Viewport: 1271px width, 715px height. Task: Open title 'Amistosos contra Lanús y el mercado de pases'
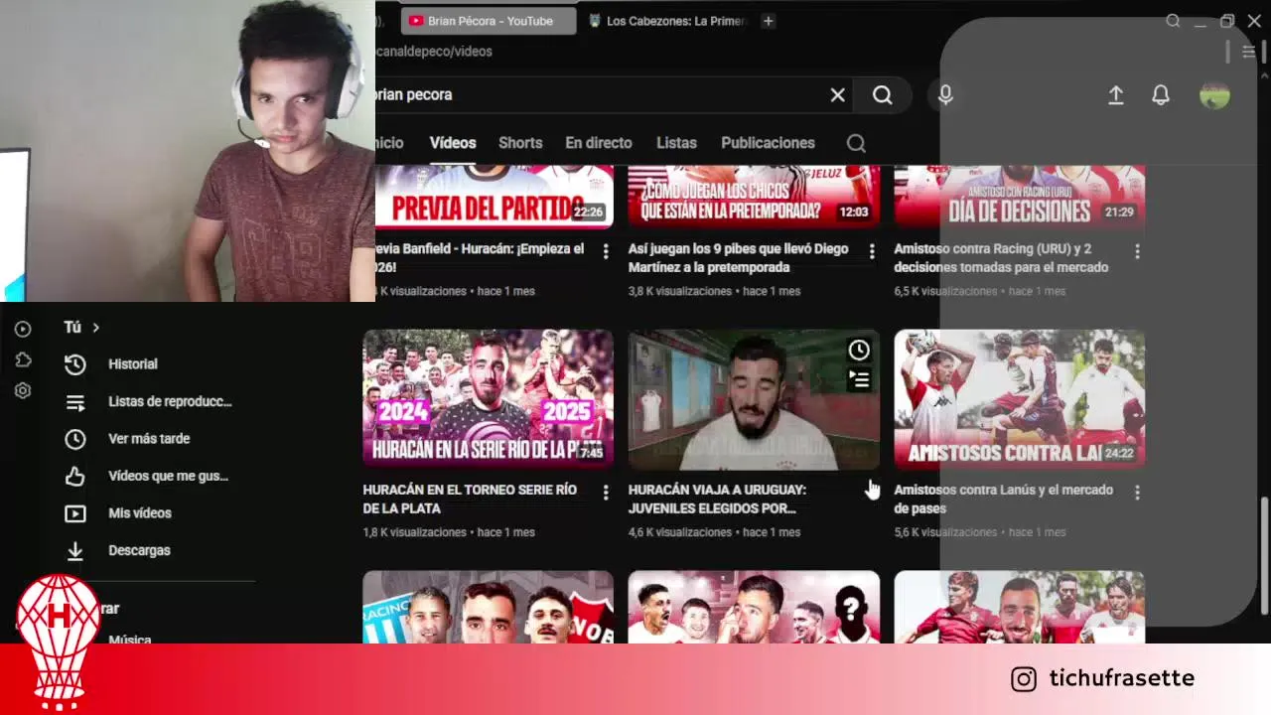[1003, 499]
